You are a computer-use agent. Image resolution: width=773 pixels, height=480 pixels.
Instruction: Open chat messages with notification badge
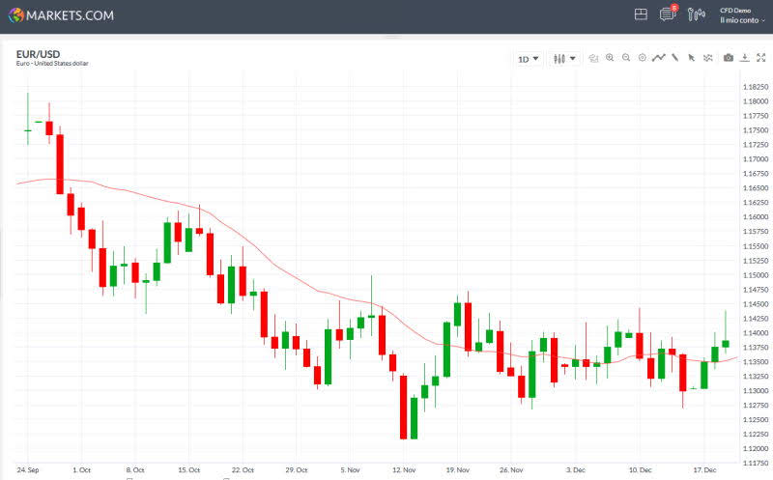668,14
